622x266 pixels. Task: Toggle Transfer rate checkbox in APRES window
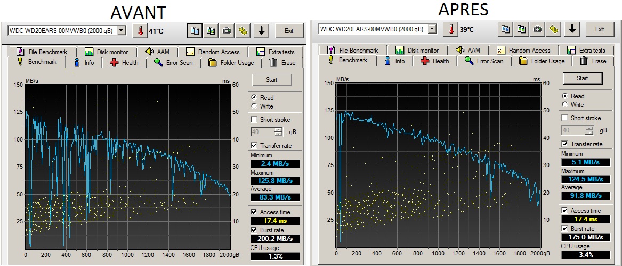(x=565, y=144)
